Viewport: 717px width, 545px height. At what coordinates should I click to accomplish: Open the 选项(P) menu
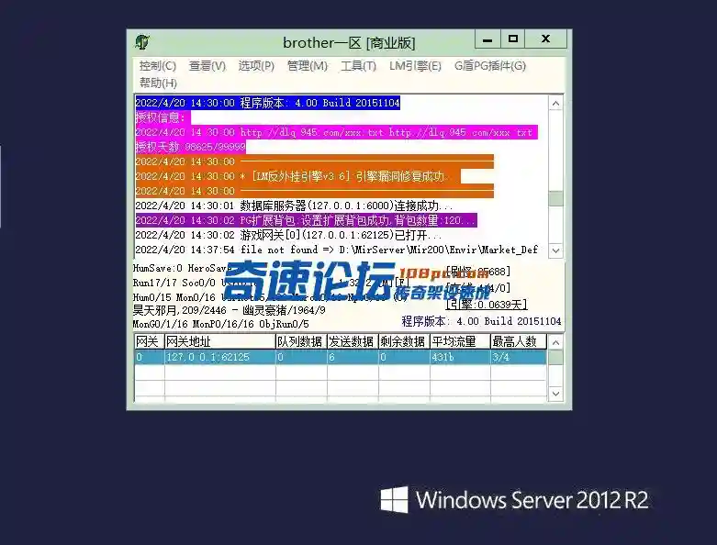click(256, 66)
